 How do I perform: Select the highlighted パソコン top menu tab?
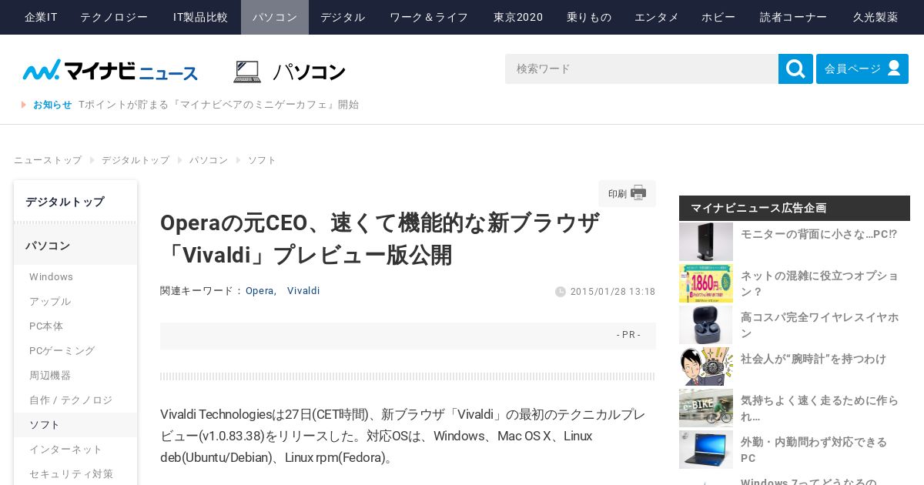pyautogui.click(x=275, y=17)
